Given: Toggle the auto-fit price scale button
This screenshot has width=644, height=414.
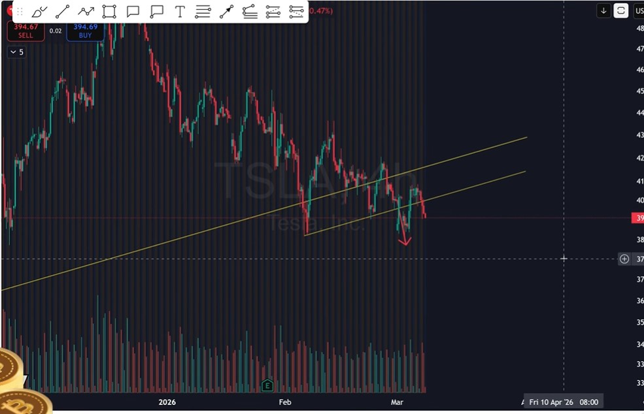Looking at the screenshot, I should click(x=621, y=10).
